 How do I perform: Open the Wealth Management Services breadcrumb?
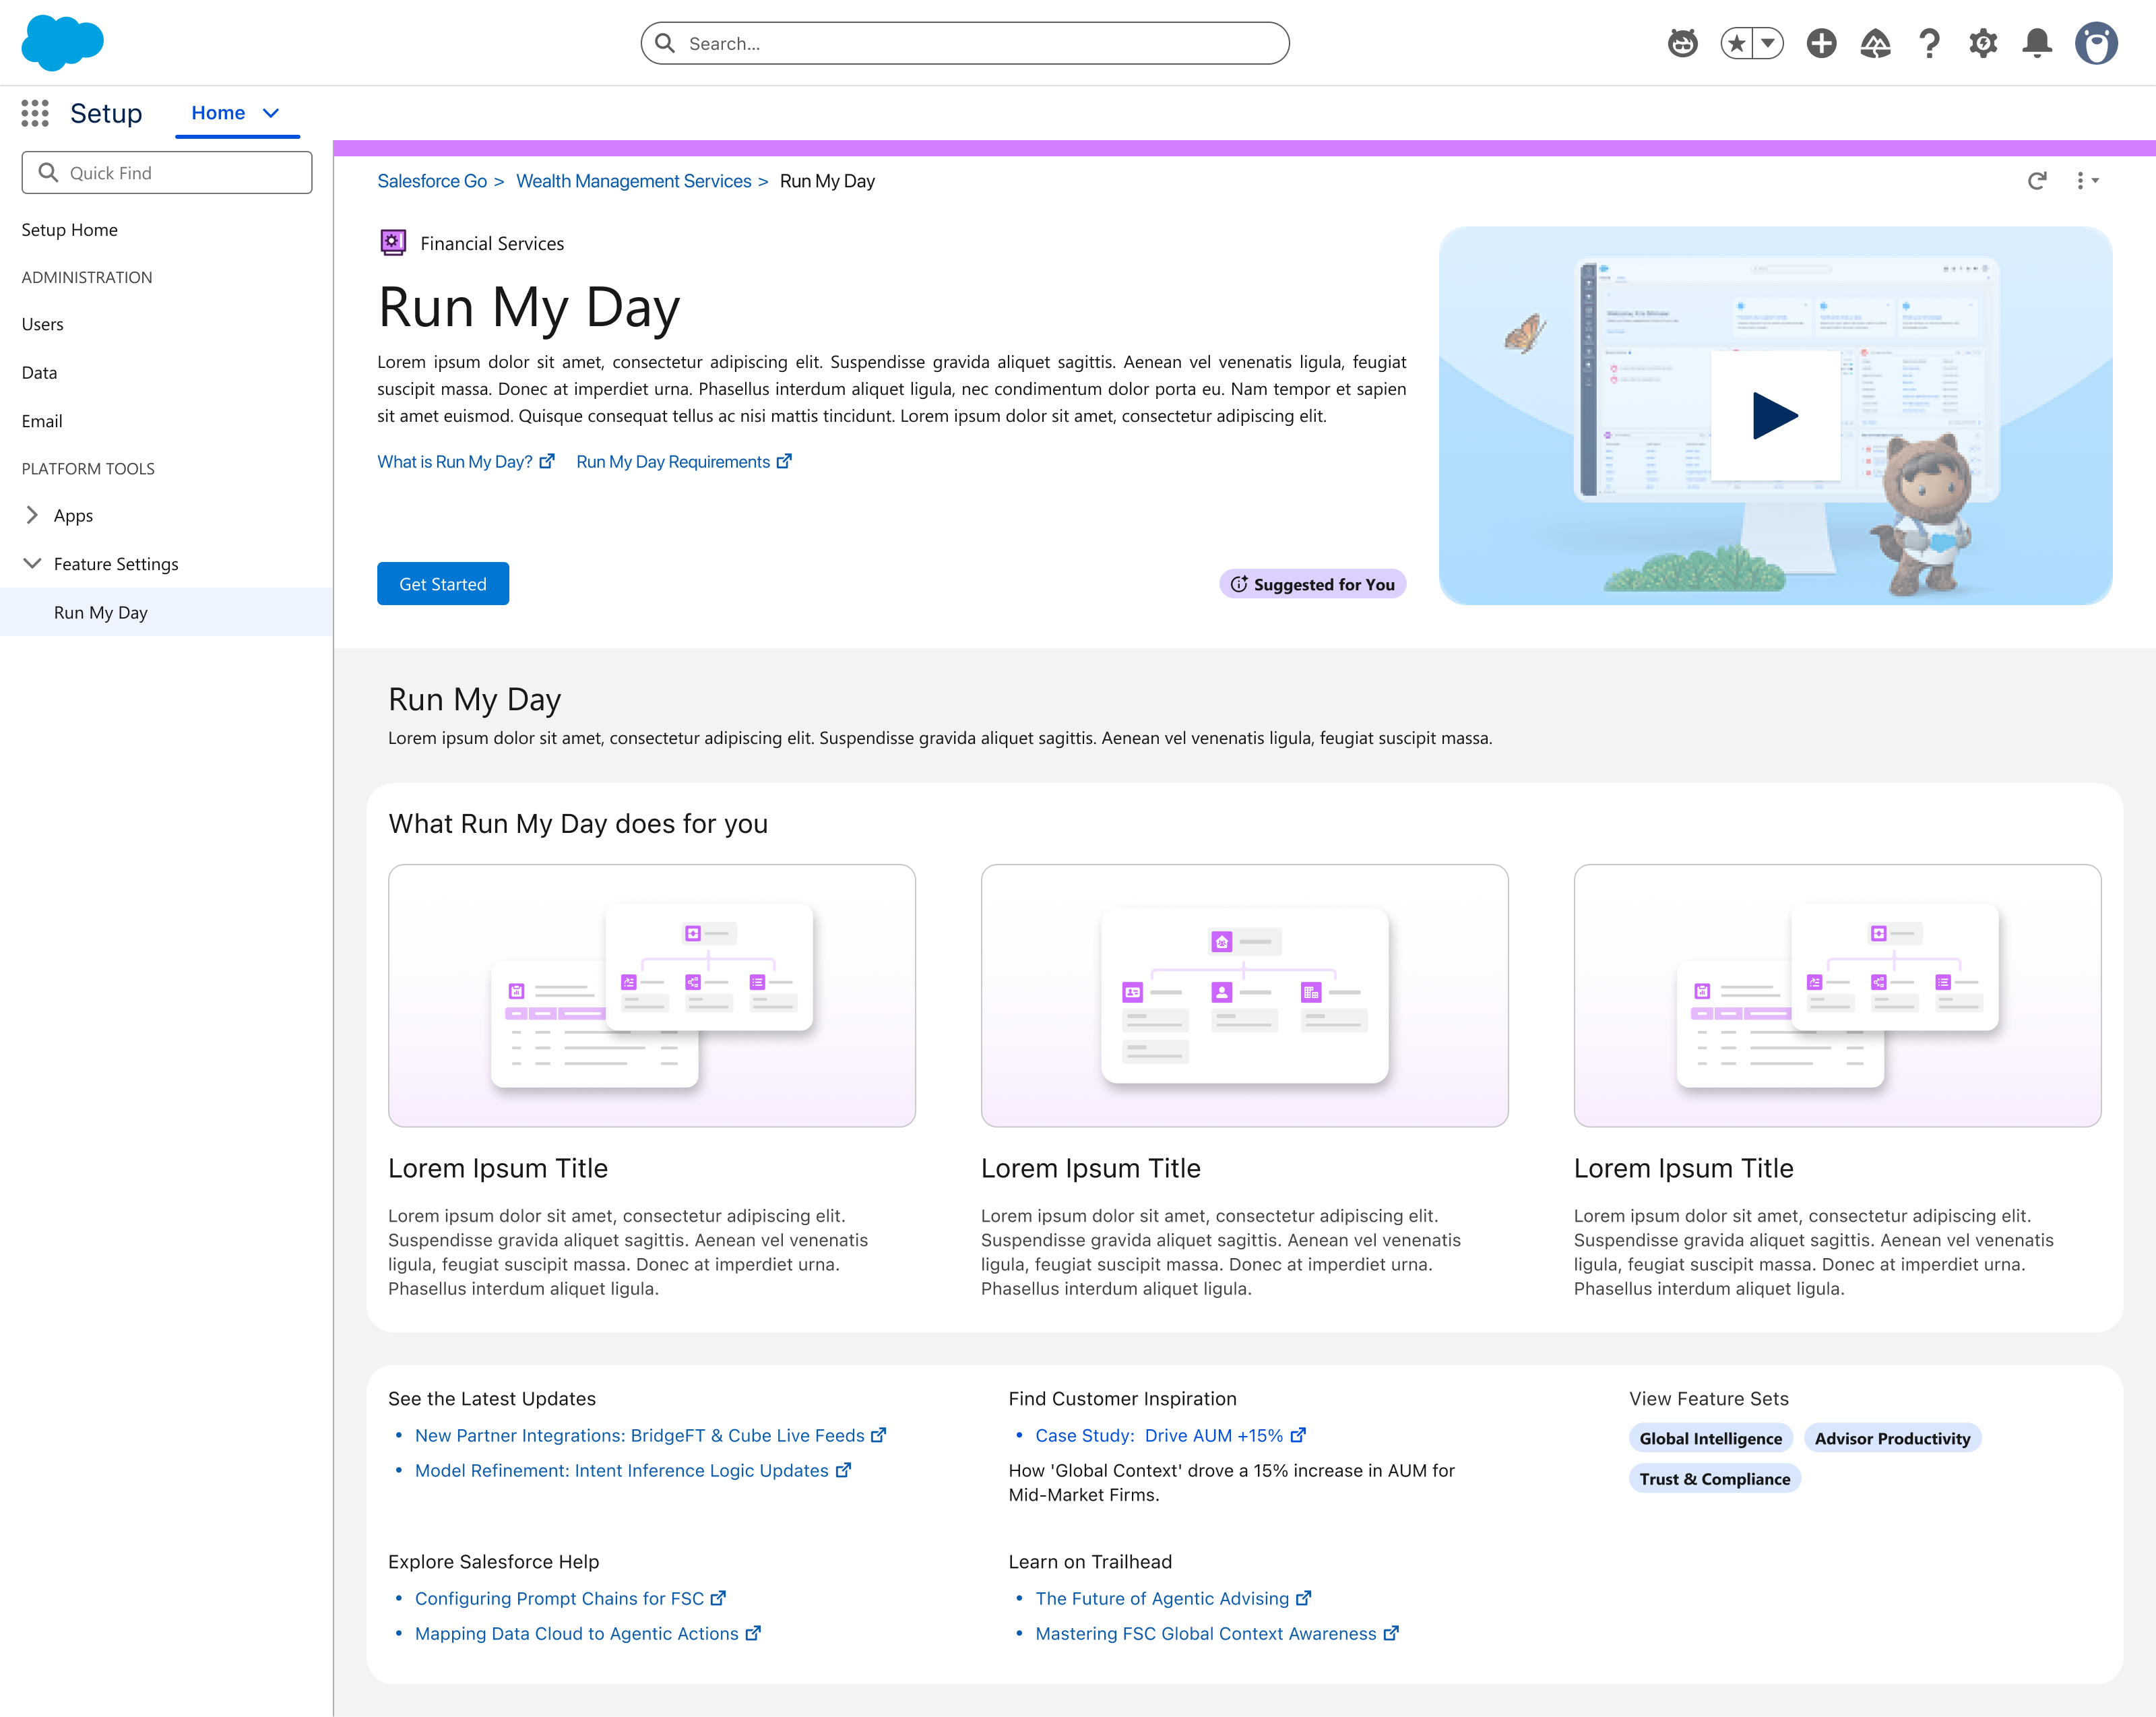[x=633, y=181]
